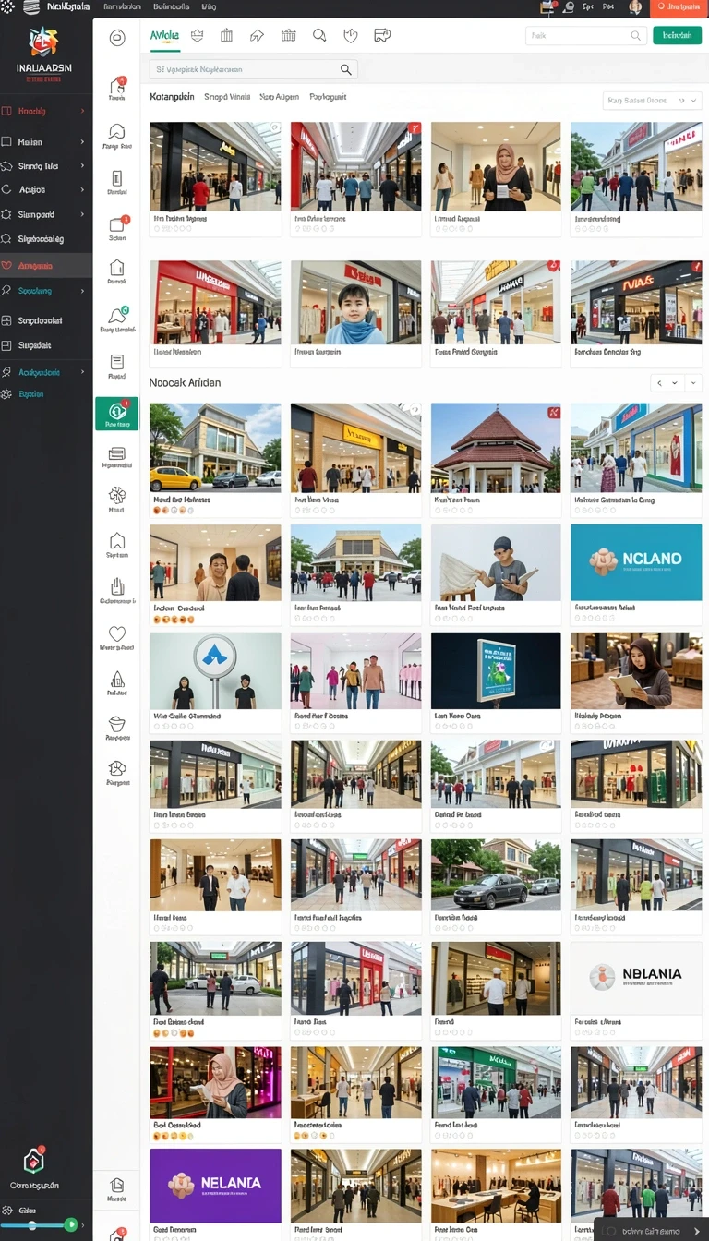Image resolution: width=709 pixels, height=1241 pixels.
Task: Open the Sapican home icon in the icon sidebar
Action: pyautogui.click(x=117, y=541)
